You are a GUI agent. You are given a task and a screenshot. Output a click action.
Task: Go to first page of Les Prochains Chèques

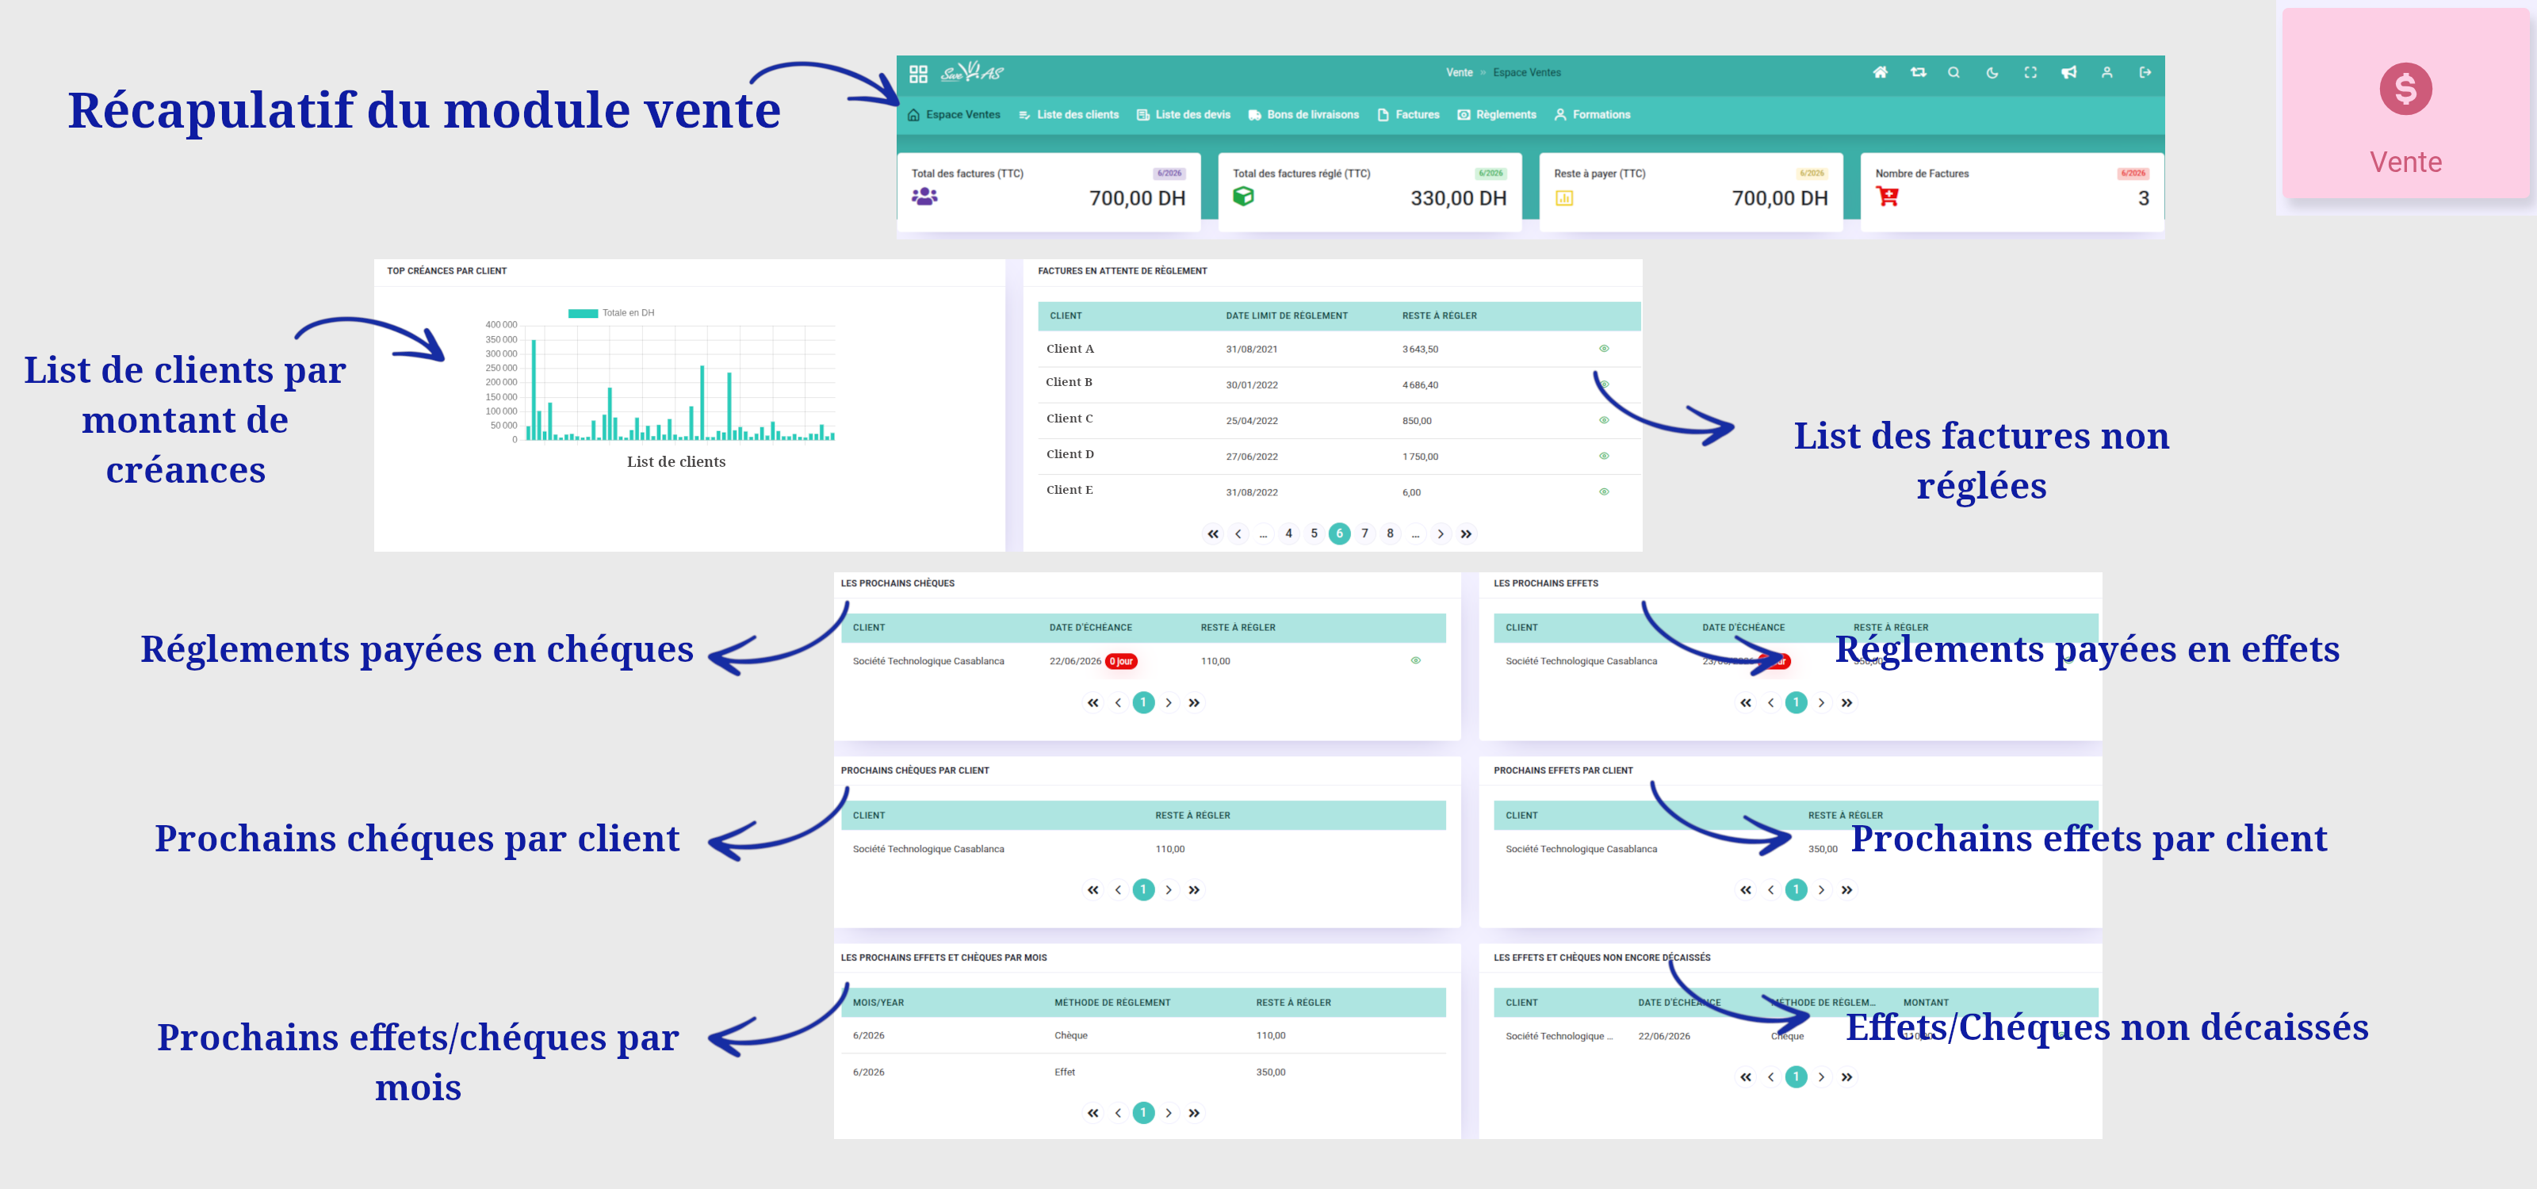point(1092,703)
